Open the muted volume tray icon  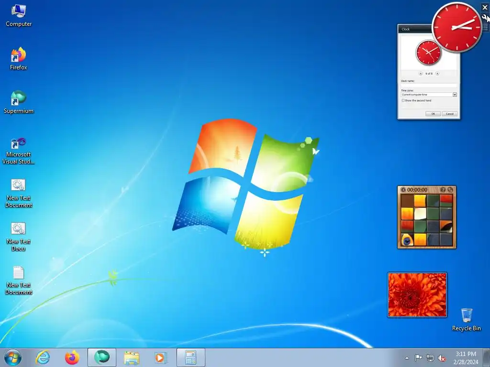(x=442, y=358)
